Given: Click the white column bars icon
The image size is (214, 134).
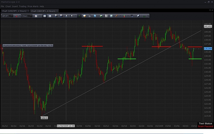Looking at the screenshot, I should [106, 16].
